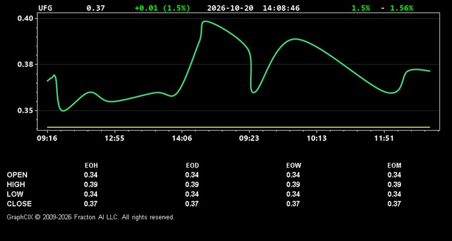Image resolution: width=452 pixels, height=241 pixels.
Task: Select the last price 0.37 in header
Action: coord(96,8)
